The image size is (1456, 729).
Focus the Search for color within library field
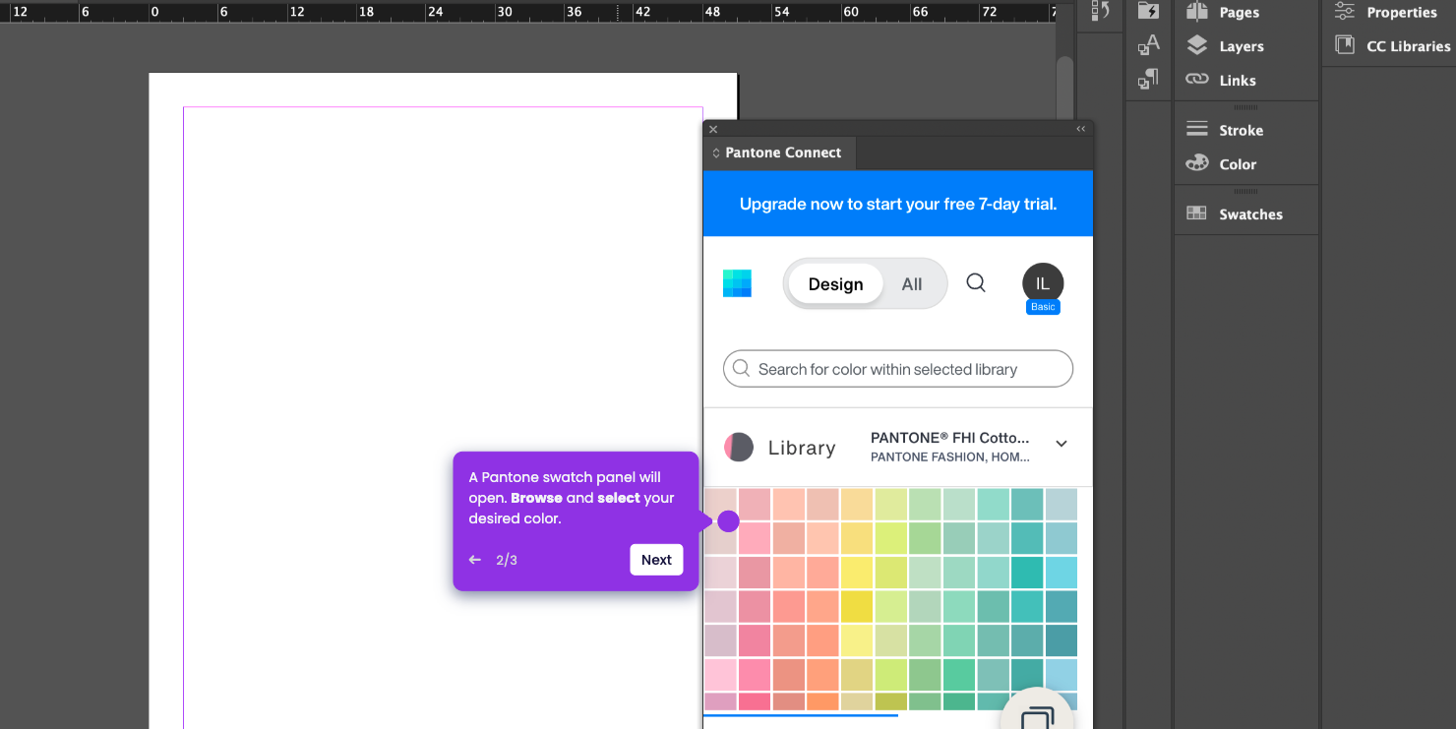898,369
